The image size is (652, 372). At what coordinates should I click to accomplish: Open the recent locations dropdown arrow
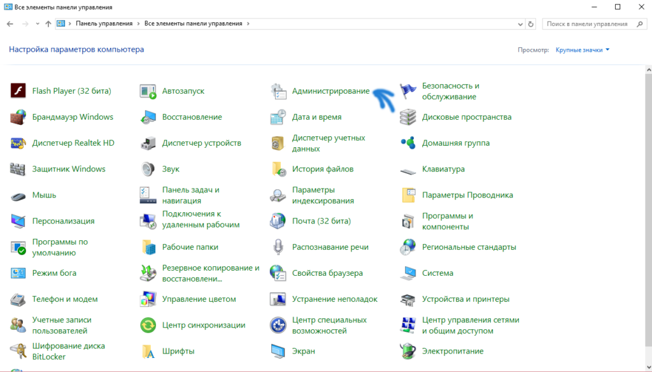pos(38,24)
